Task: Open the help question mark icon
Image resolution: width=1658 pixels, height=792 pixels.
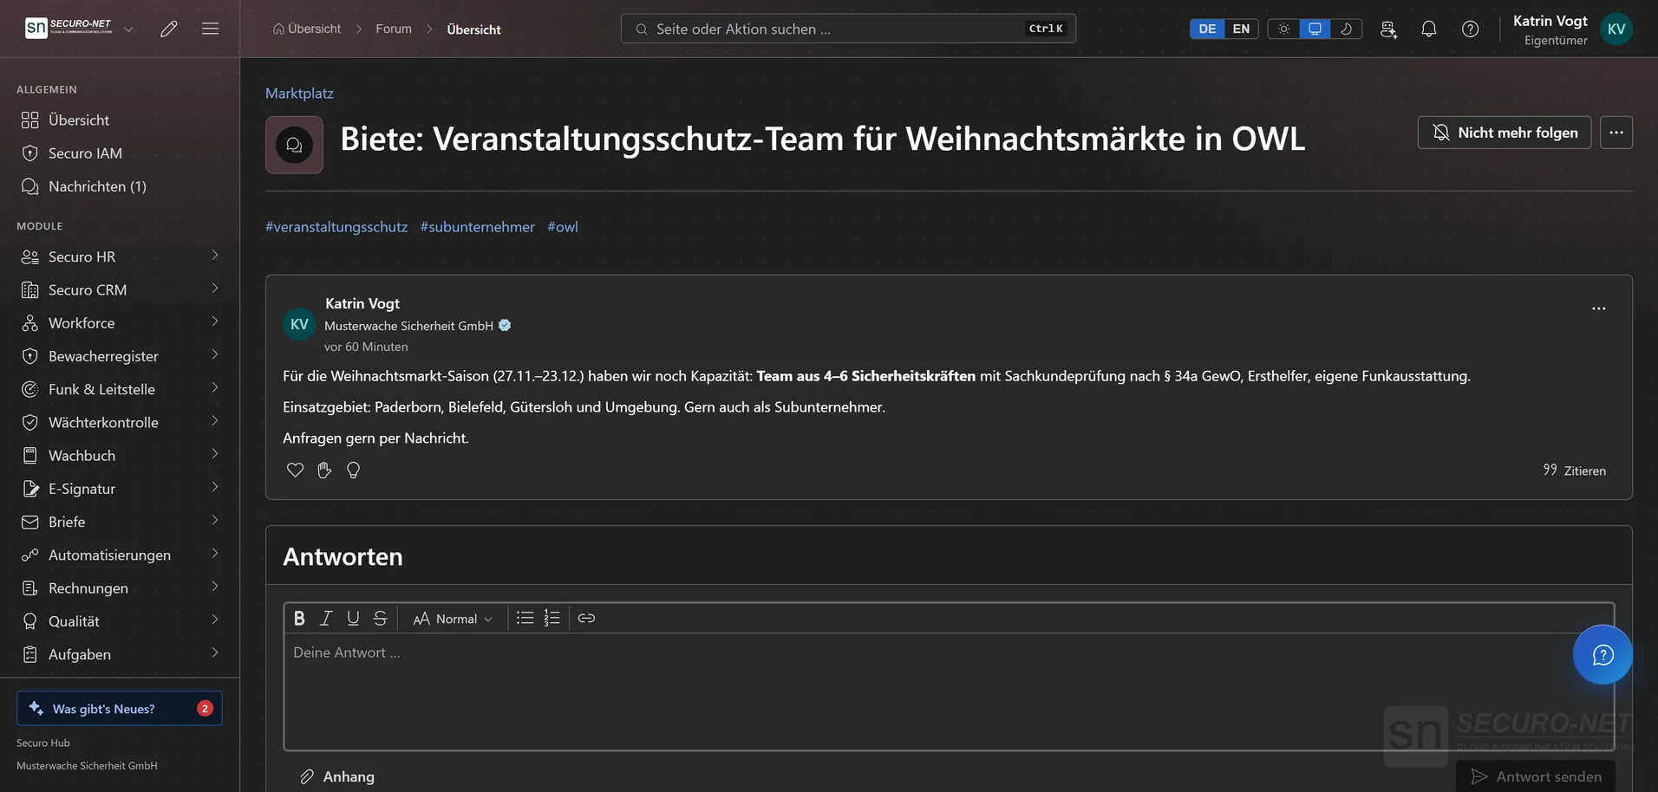Action: click(x=1471, y=29)
